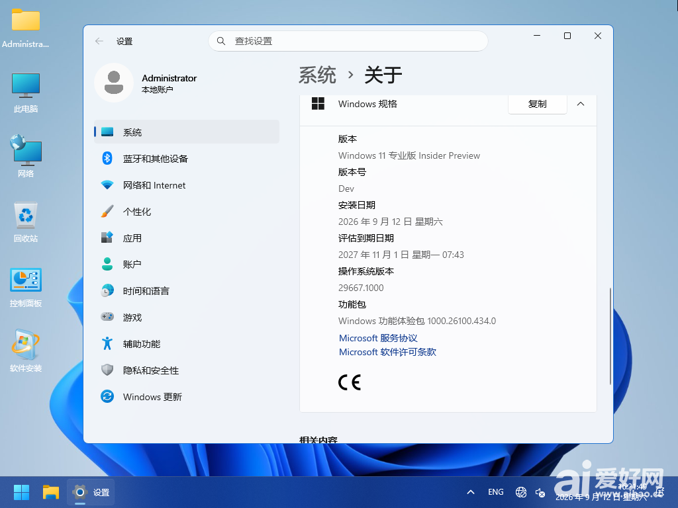Click the globe clock icon for 时间和语言
Viewport: 678px width, 508px height.
point(107,291)
